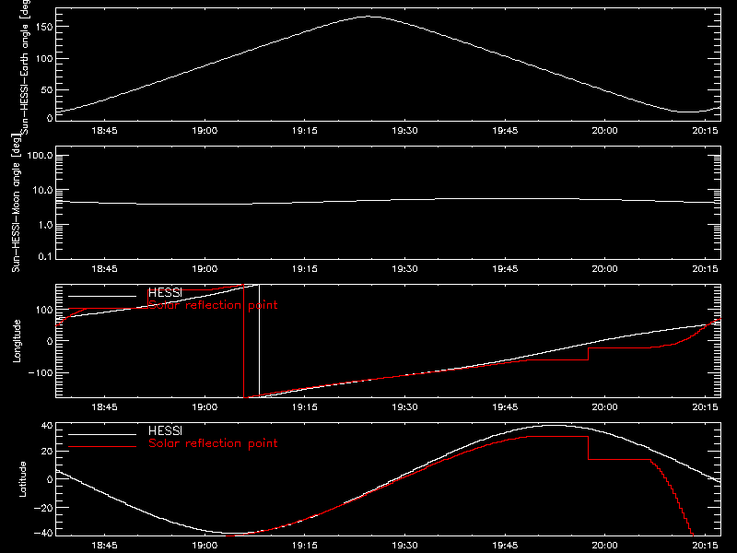Click 19:45 time label under Moon angle plot
Screen dimensions: 737x553
click(x=505, y=269)
